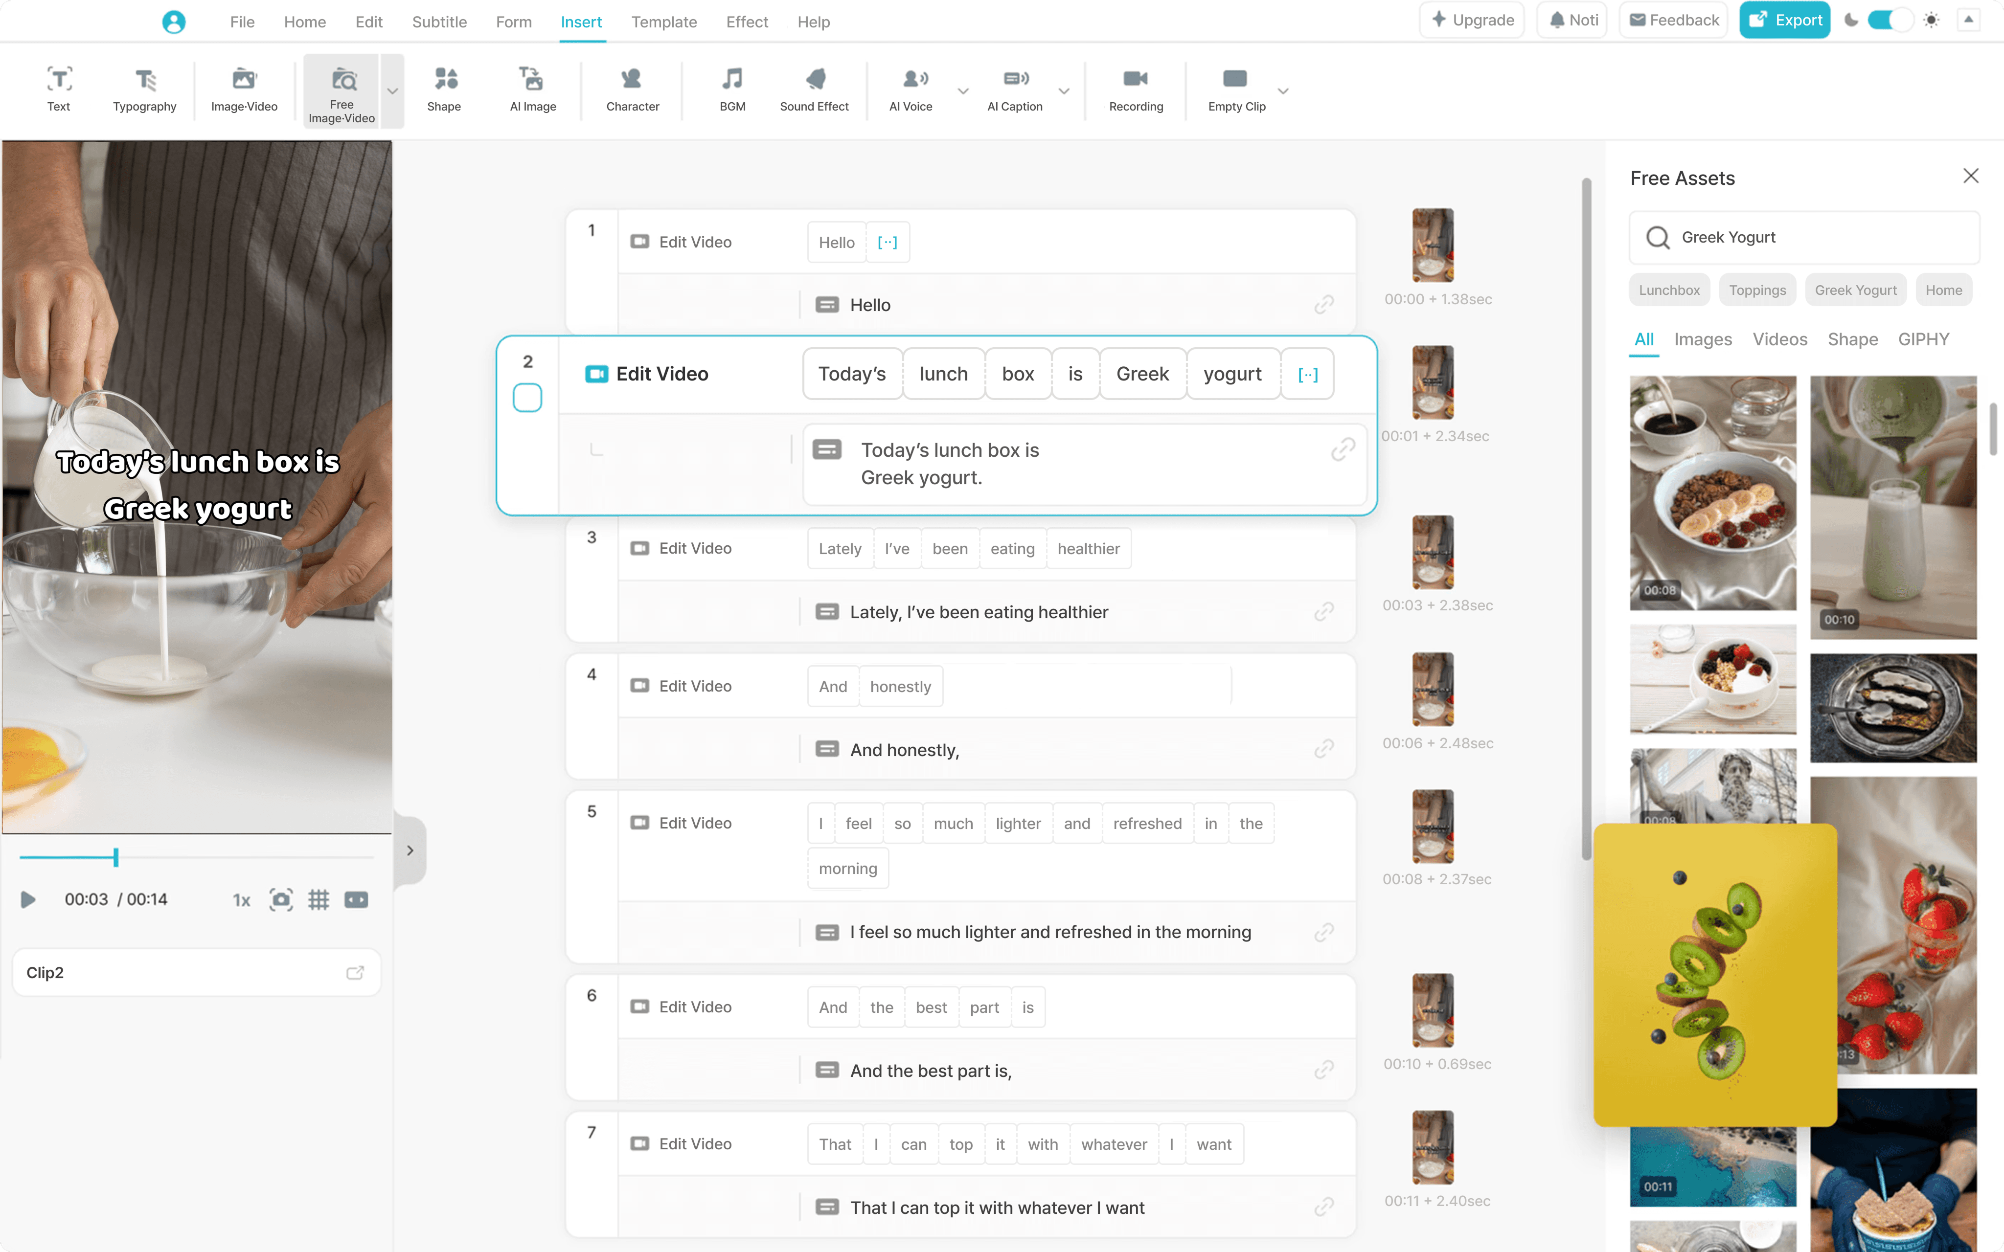Open the BGM music tool
Image resolution: width=2004 pixels, height=1252 pixels.
732,89
